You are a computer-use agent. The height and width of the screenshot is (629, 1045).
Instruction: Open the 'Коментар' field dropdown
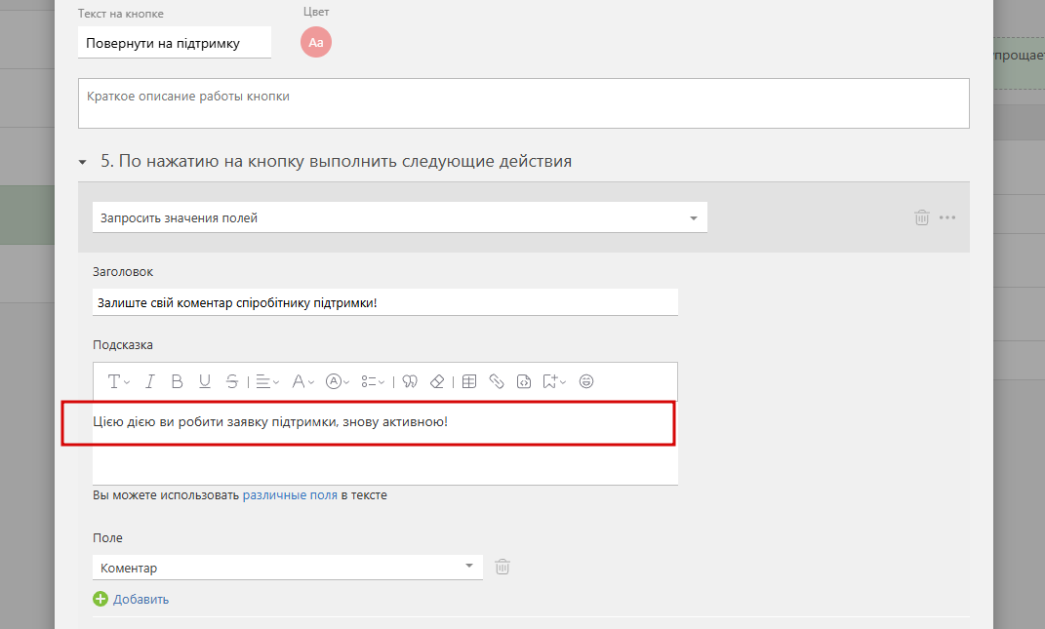tap(287, 568)
